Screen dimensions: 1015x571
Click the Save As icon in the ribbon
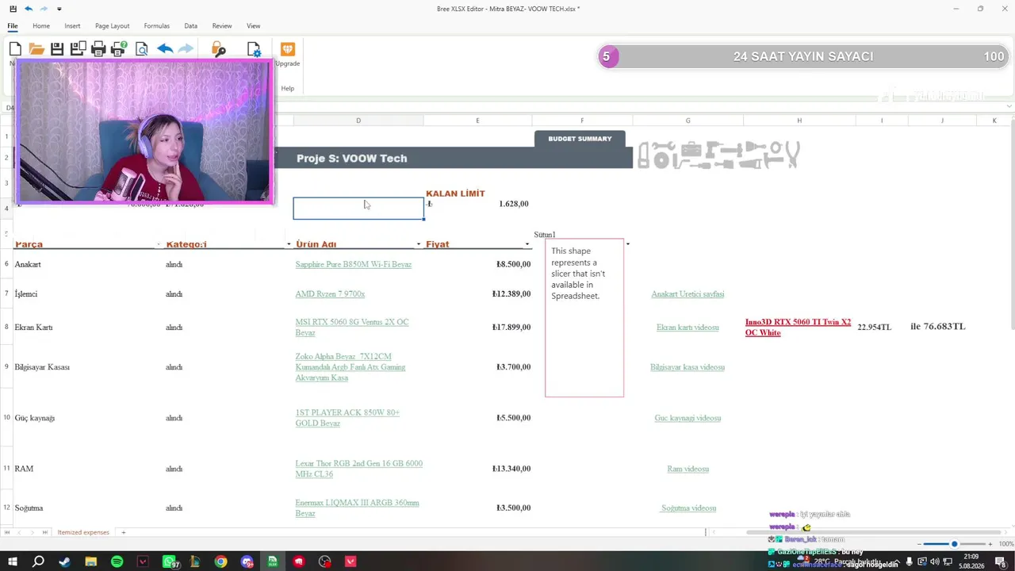78,49
